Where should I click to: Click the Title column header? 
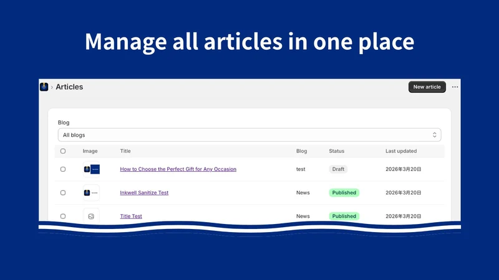click(125, 151)
